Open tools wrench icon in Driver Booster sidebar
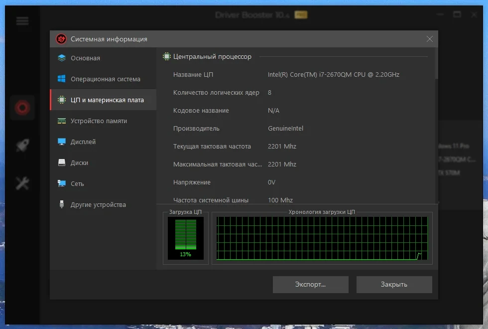The width and height of the screenshot is (488, 329). 22,183
